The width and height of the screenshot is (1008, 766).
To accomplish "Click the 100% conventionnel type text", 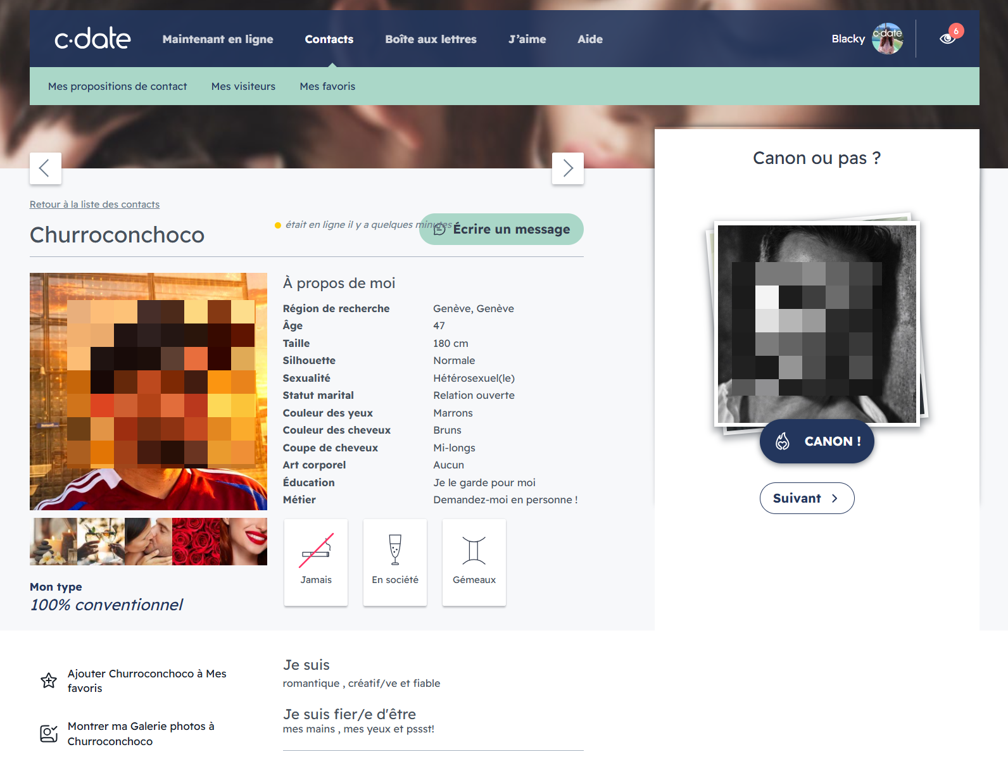I will coord(106,605).
